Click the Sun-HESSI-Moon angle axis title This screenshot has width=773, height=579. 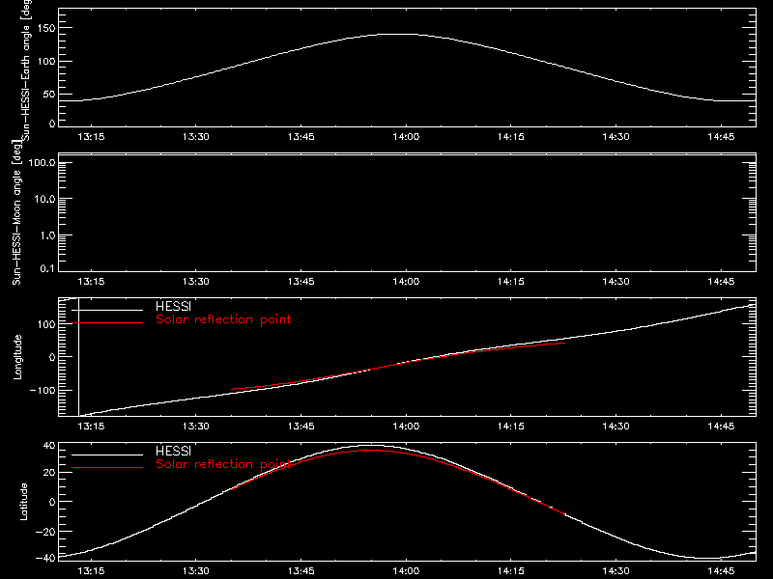pyautogui.click(x=16, y=212)
